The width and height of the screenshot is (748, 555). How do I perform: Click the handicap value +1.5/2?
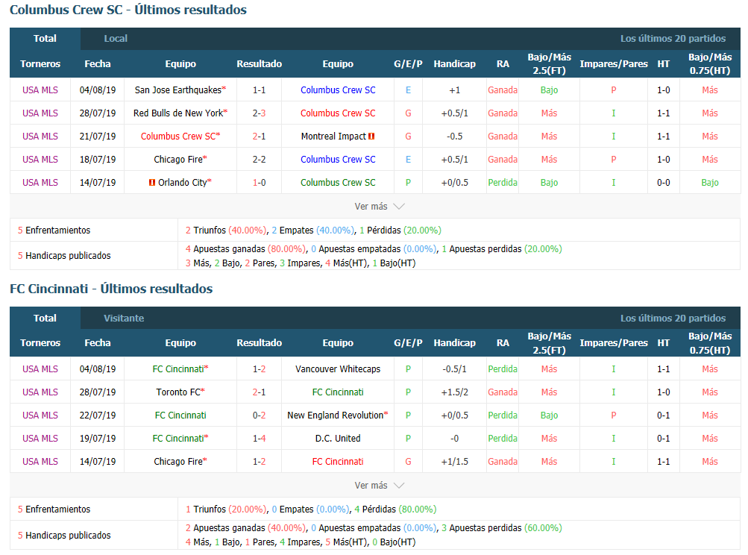coord(455,392)
